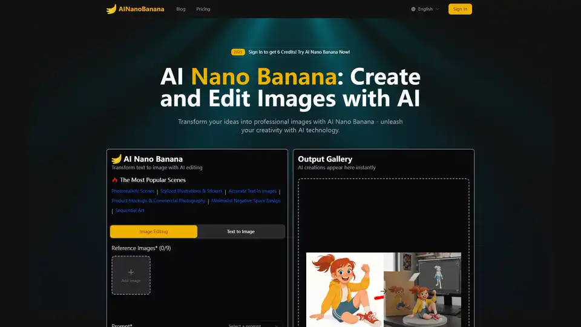The width and height of the screenshot is (581, 327).
Task: Click the flame icon beside Popular Scenes
Action: click(114, 180)
